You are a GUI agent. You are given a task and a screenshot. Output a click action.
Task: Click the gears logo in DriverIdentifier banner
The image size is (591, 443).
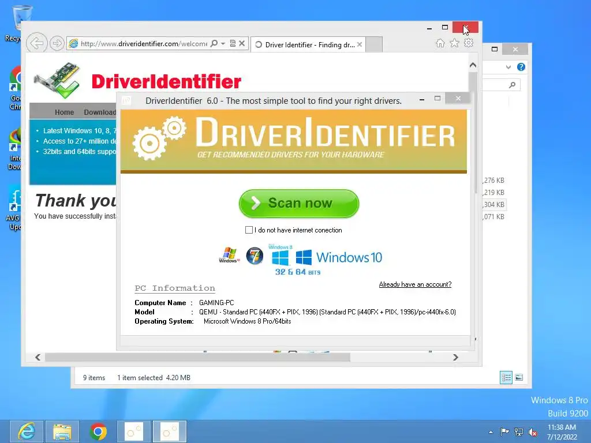(x=159, y=138)
